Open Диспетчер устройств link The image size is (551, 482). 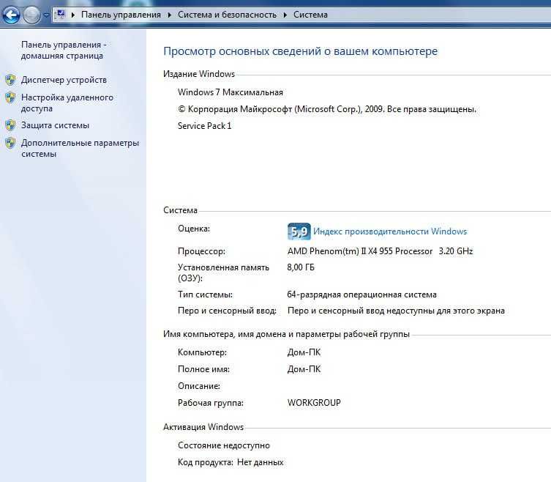click(64, 80)
